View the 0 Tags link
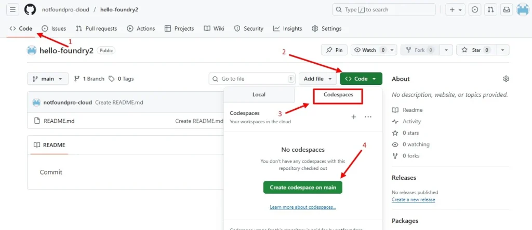The height and width of the screenshot is (230, 532). click(121, 79)
